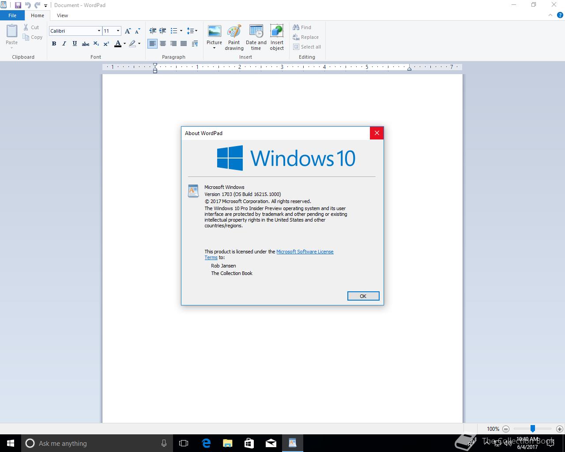Toggle Italic formatting
Viewport: 565px width, 452px height.
pos(64,44)
